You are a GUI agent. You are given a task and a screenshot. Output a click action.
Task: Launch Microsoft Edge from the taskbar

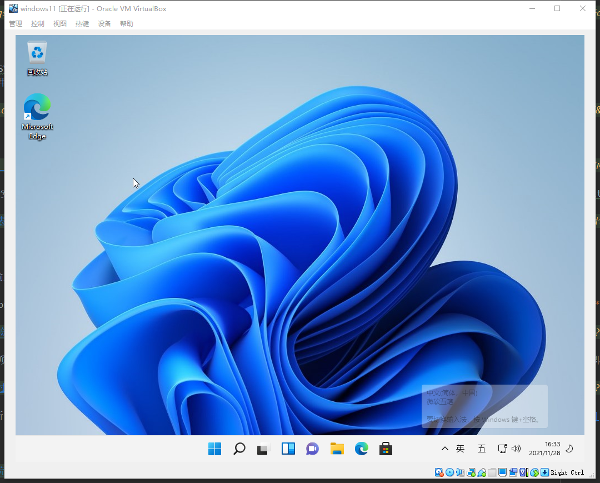point(362,449)
